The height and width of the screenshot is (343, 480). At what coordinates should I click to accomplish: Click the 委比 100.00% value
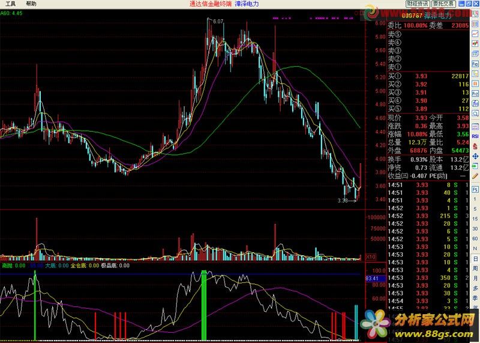point(415,26)
